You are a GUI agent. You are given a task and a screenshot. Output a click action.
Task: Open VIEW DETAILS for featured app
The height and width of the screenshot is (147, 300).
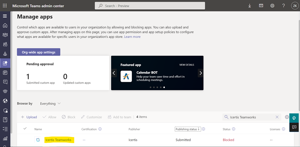(187, 65)
